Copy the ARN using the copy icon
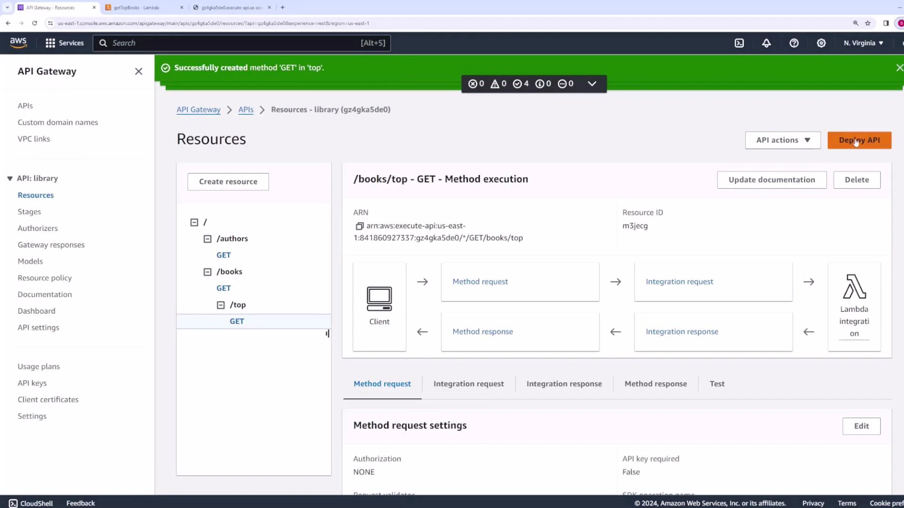Image resolution: width=904 pixels, height=508 pixels. point(359,226)
